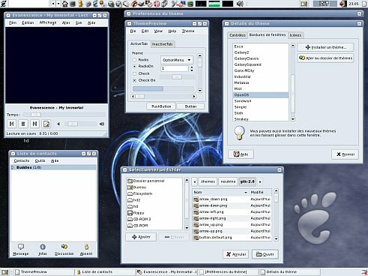Open the GNOME foot main menu in top panel
Viewport: 368px width, 276px height.
[x=4, y=4]
